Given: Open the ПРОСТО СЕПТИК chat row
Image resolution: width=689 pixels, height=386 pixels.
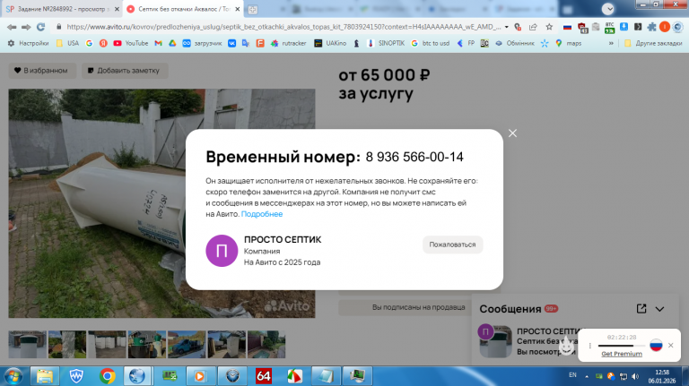Looking at the screenshot, I should (528, 342).
